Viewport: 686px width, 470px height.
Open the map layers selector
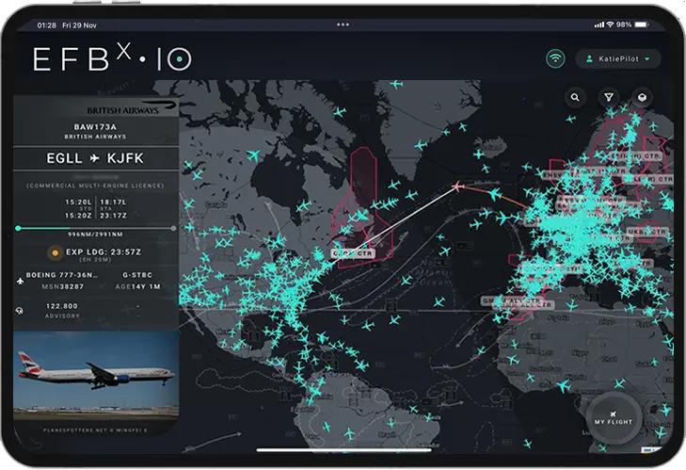[642, 97]
